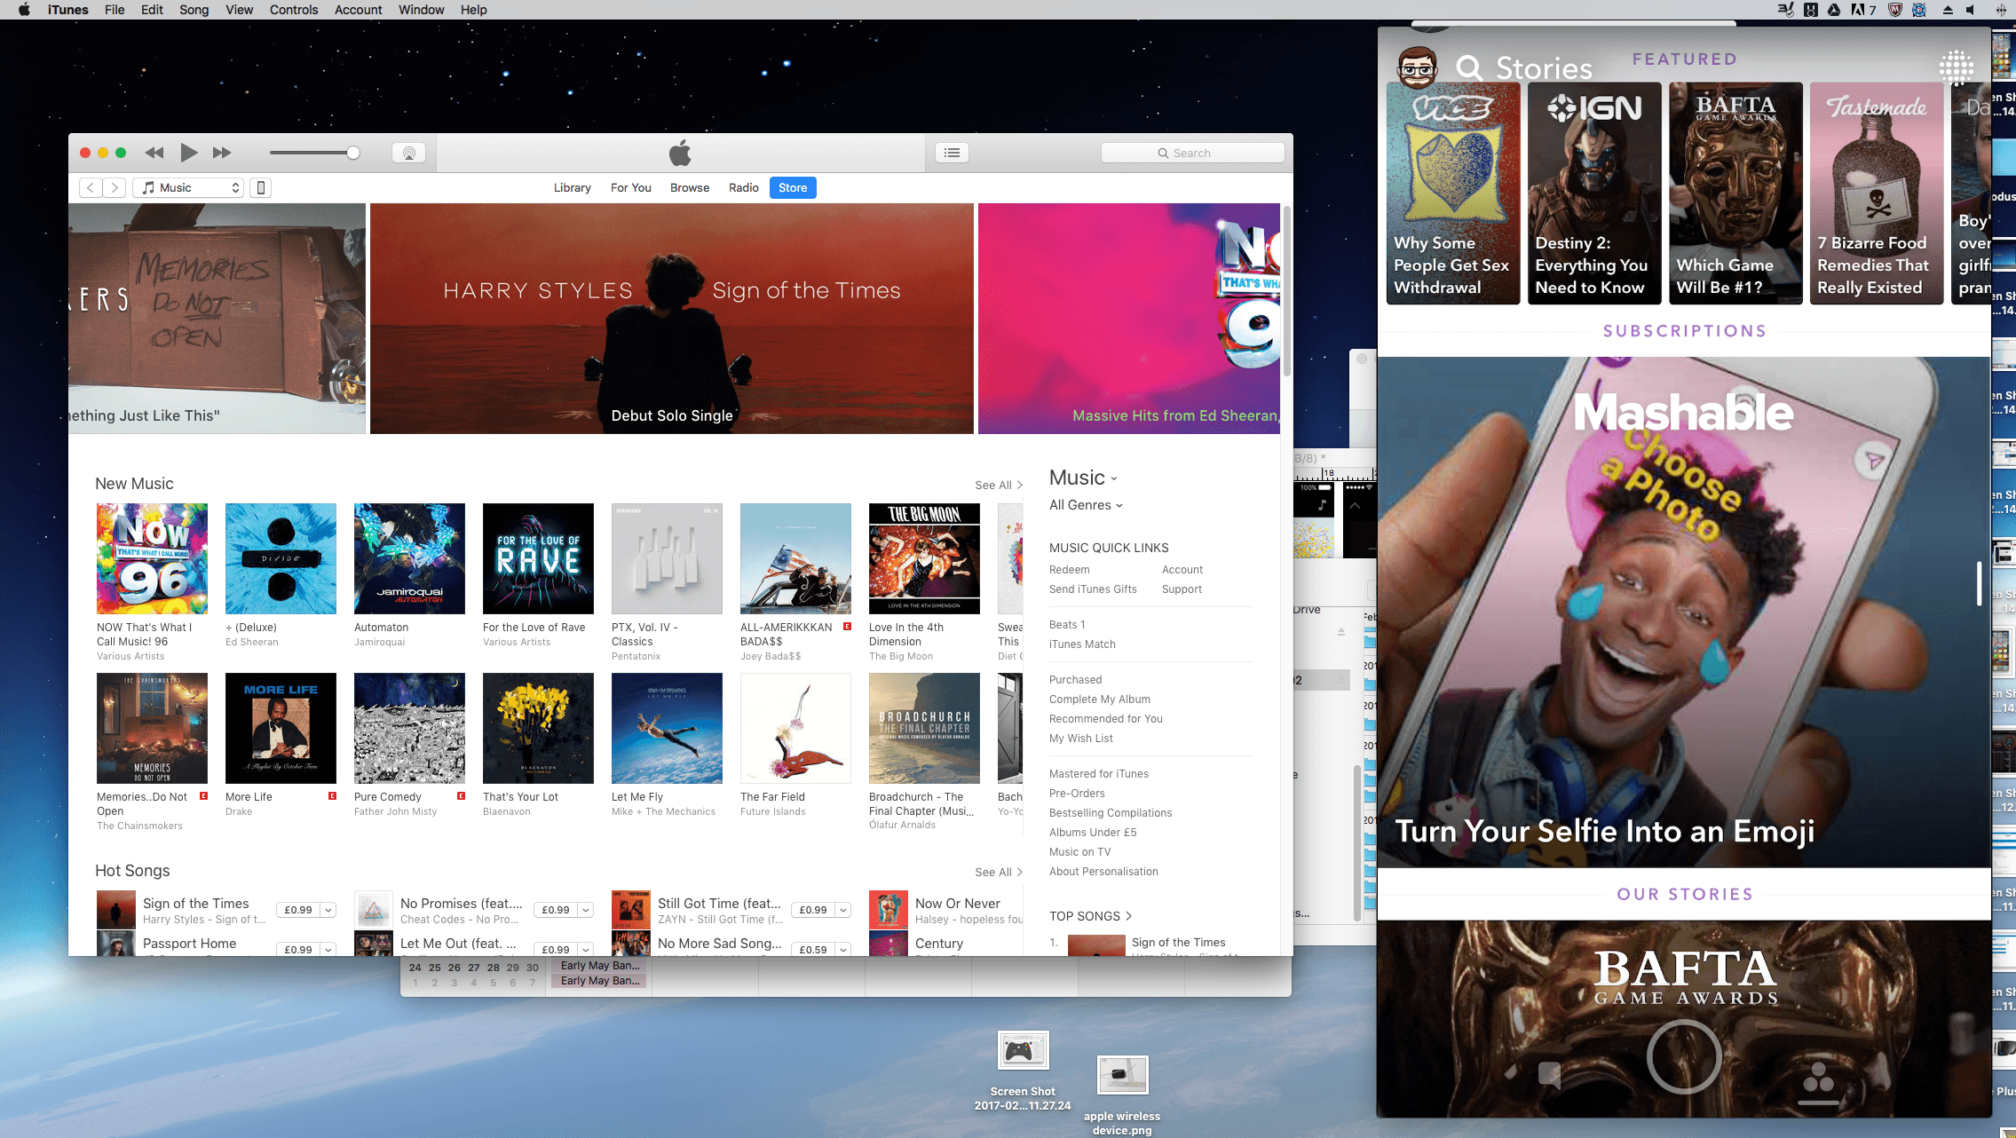Click the Snapchat chat bubble icon
The width and height of the screenshot is (2016, 1138).
(1549, 1074)
